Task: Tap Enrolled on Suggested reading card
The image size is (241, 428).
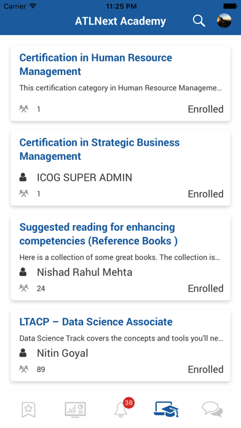Action: 205,288
